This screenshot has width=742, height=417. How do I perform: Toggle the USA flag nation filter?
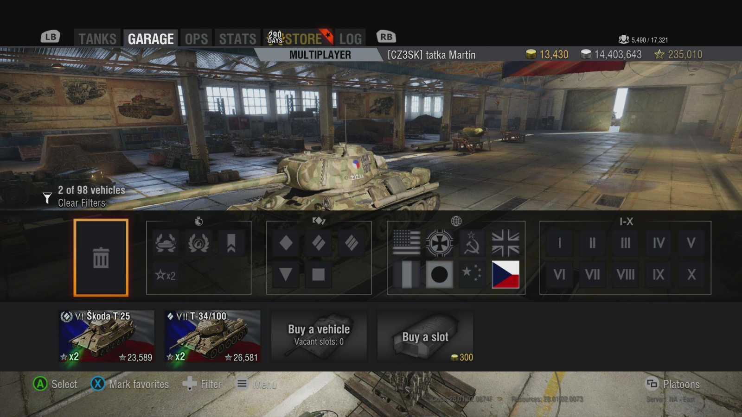tap(407, 243)
